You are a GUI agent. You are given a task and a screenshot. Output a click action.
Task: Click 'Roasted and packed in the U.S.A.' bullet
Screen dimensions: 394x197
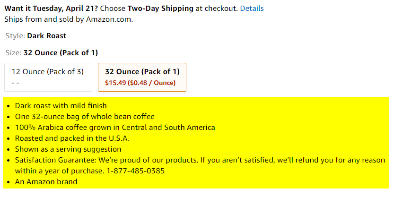pos(72,138)
